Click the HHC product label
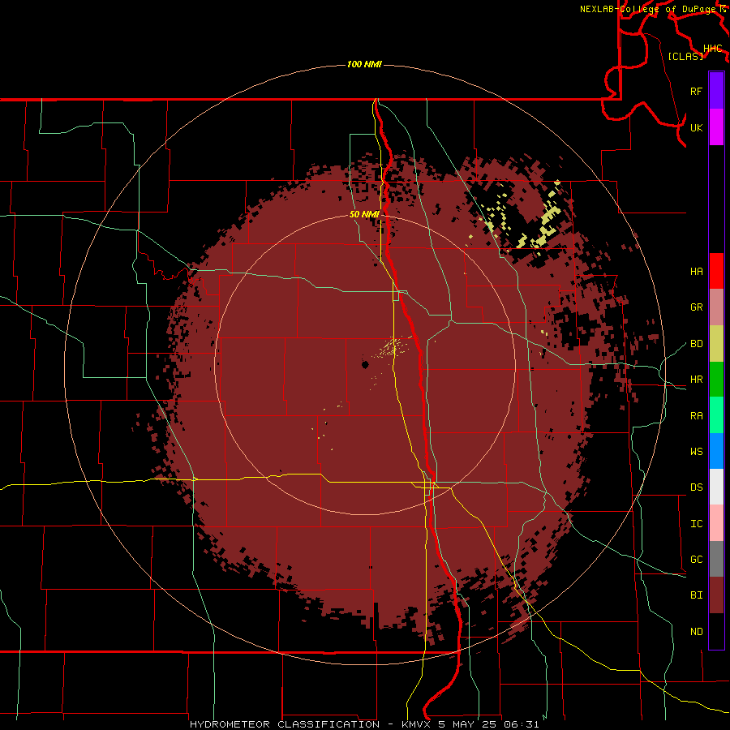This screenshot has height=730, width=730. pos(712,49)
